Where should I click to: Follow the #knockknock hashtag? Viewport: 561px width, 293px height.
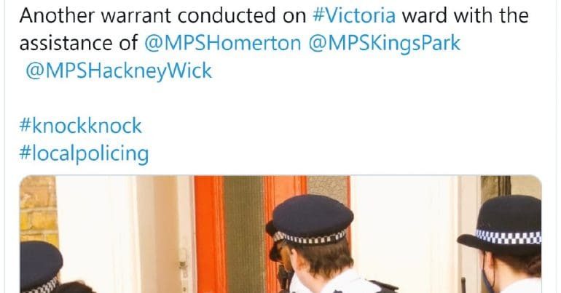(x=80, y=126)
